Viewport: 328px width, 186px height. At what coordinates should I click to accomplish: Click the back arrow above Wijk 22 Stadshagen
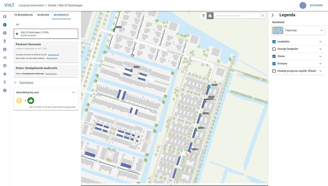coord(18,24)
